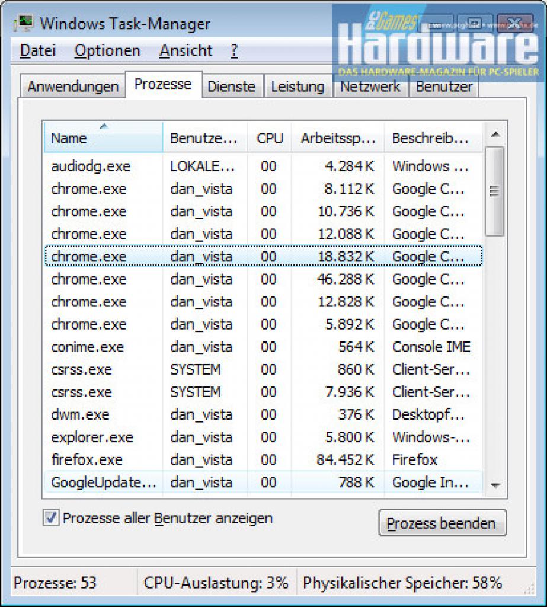547x607 pixels.
Task: Select chrome.exe using 46.288 K
Action: tap(263, 279)
